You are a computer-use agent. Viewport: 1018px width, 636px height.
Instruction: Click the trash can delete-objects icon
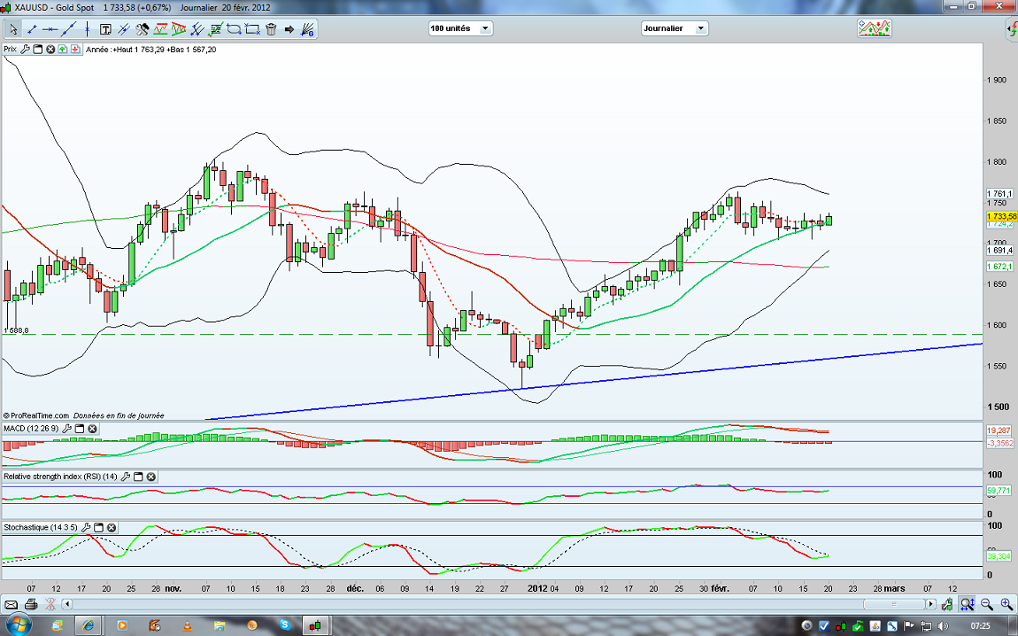point(271,29)
